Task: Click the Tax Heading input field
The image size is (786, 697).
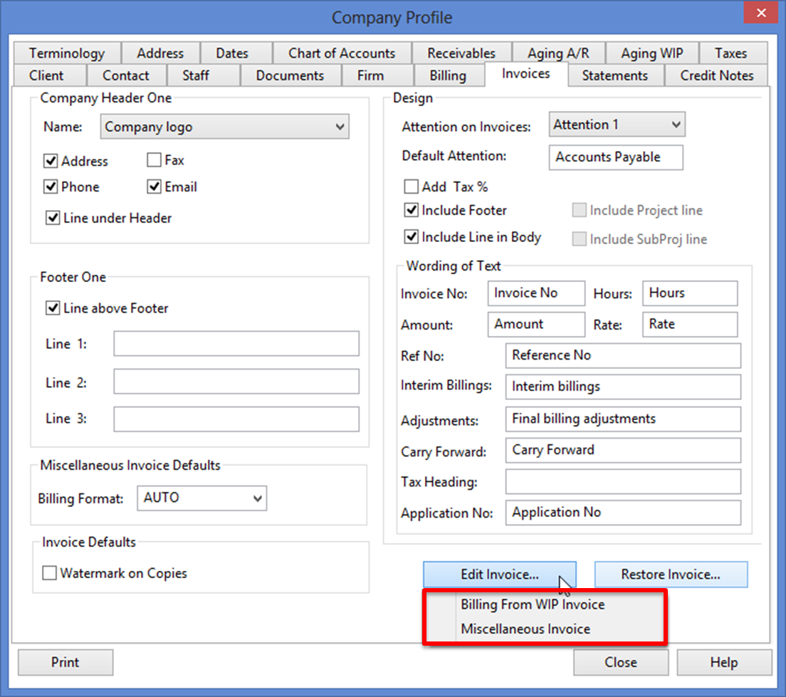Action: tap(623, 482)
